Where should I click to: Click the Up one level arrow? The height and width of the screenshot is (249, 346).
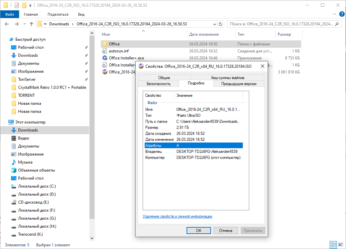(x=31, y=24)
